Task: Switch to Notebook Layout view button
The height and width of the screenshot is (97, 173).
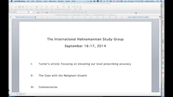Action: point(24,94)
